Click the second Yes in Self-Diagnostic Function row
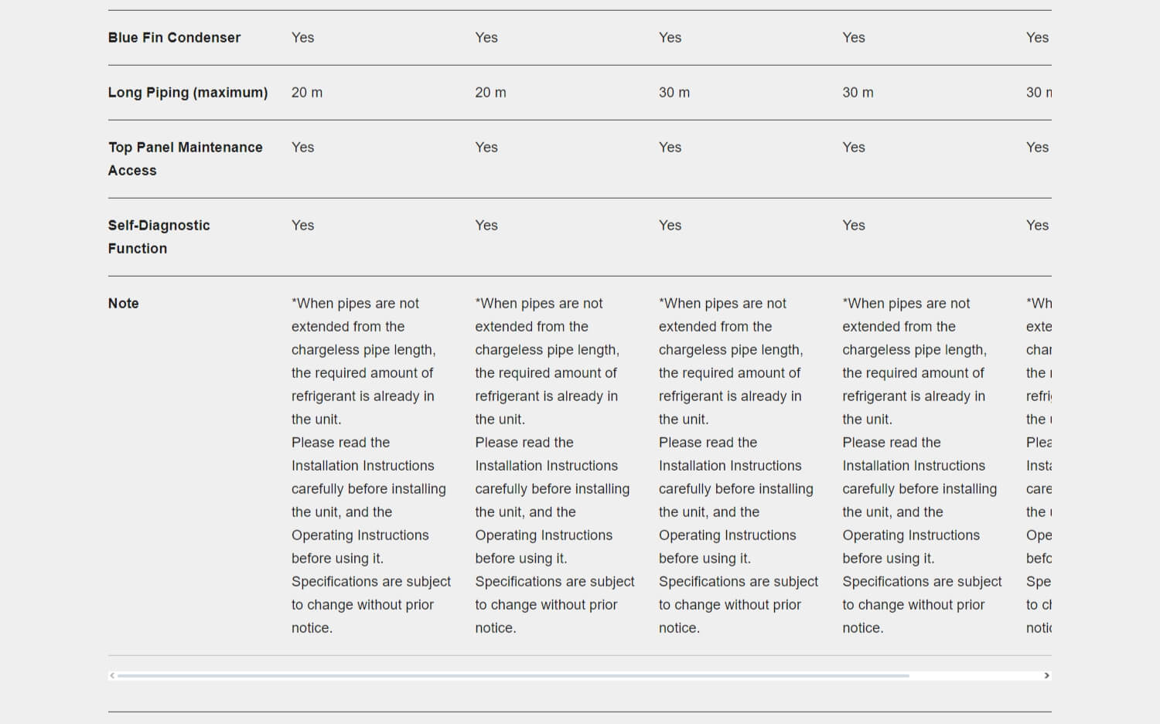This screenshot has height=724, width=1160. 486,226
